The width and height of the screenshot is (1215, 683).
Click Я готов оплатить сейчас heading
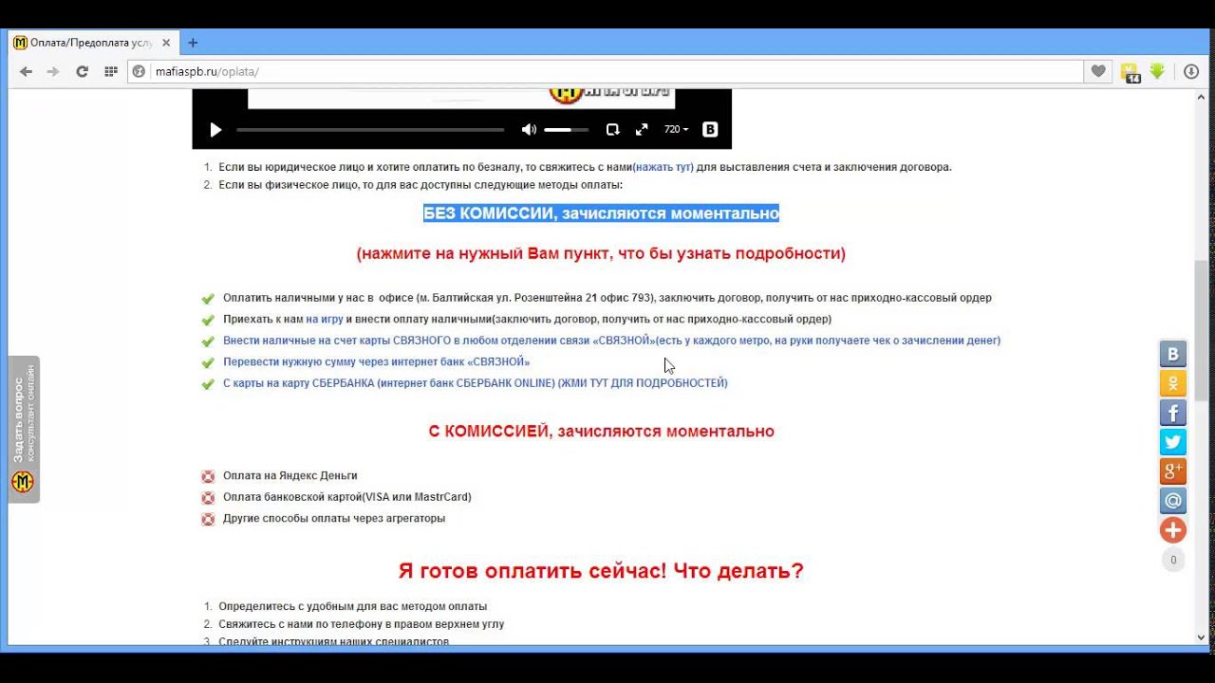click(x=601, y=571)
